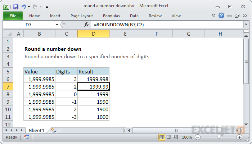Screen dimensions: 252x144
Task: Click the Redo button
Action: pyautogui.click(x=35, y=7)
